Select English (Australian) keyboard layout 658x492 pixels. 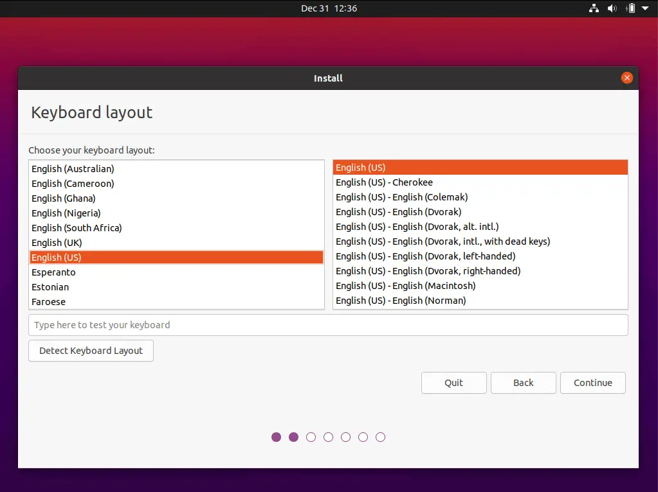coord(177,169)
